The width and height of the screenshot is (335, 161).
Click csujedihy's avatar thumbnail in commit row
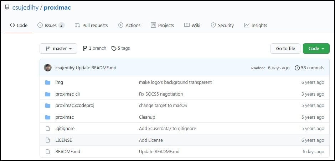[48, 68]
